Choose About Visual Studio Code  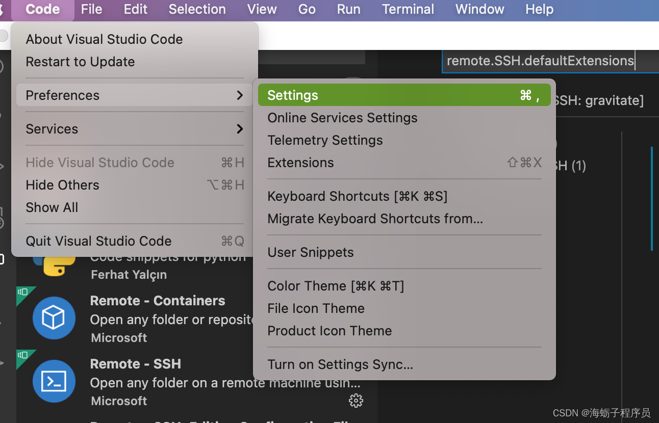tap(135, 39)
